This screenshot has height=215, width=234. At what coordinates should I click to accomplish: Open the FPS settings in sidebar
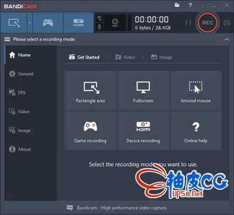[17, 93]
